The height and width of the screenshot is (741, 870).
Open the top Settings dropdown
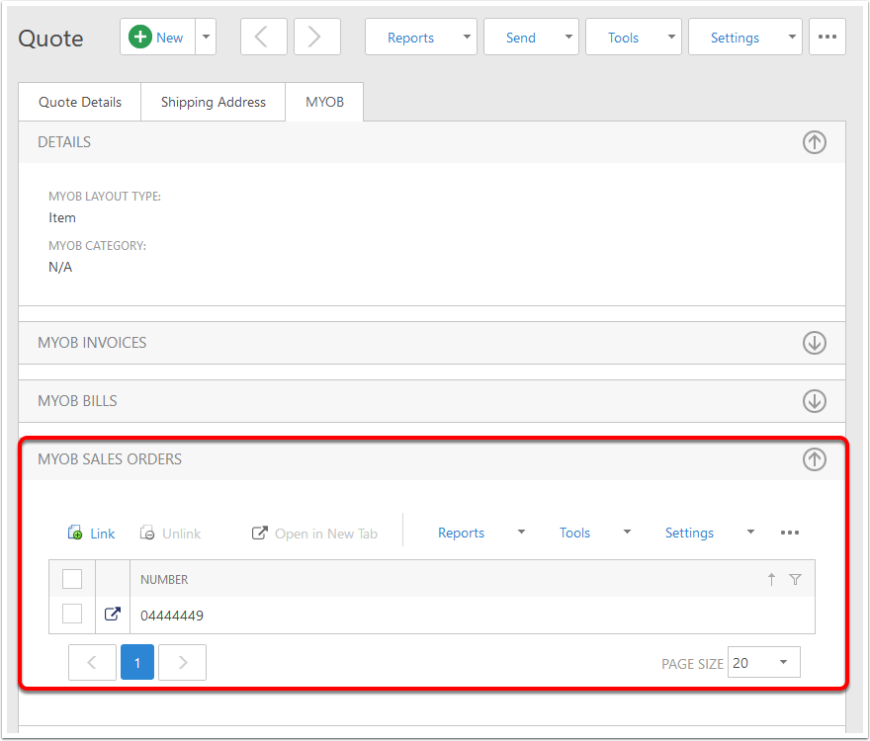(745, 38)
